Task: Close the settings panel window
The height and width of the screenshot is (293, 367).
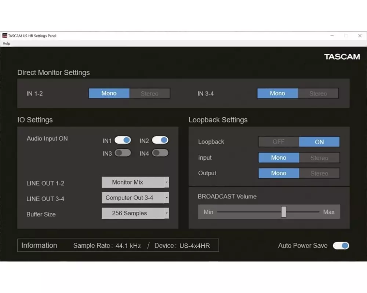Action: click(360, 36)
